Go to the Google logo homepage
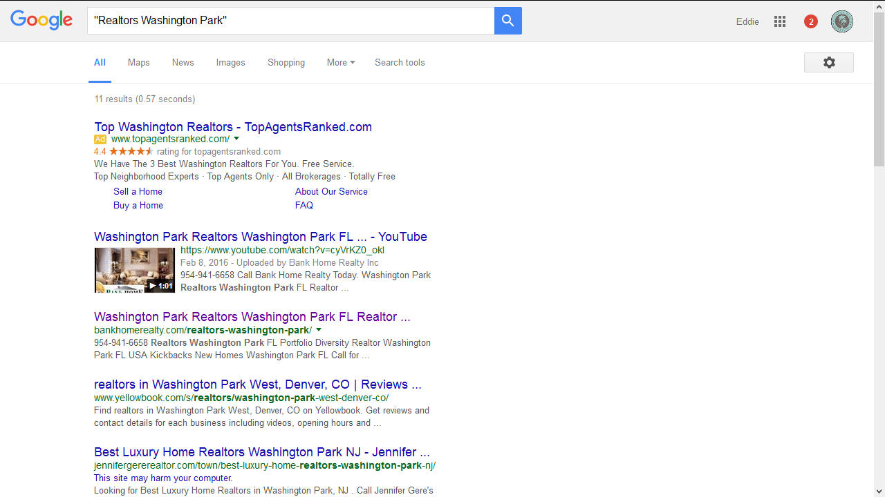This screenshot has height=497, width=885. tap(41, 21)
